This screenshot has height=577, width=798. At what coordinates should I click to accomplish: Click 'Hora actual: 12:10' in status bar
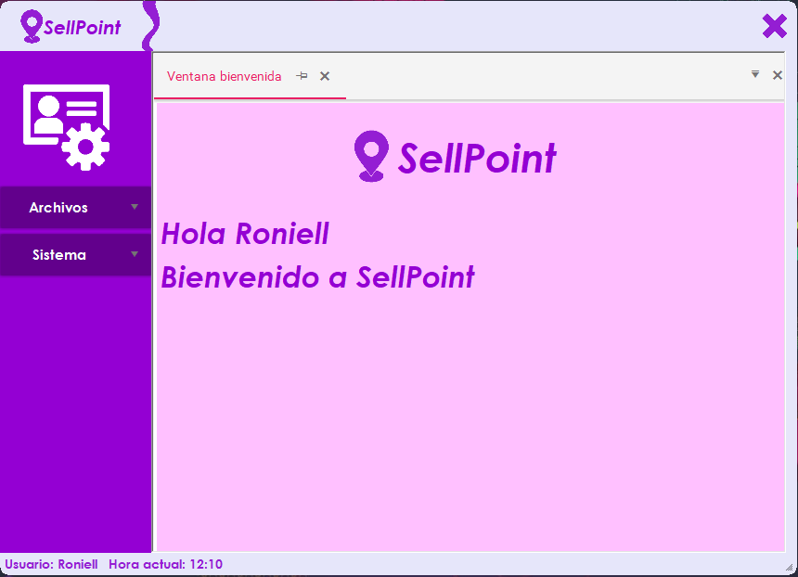click(x=165, y=564)
